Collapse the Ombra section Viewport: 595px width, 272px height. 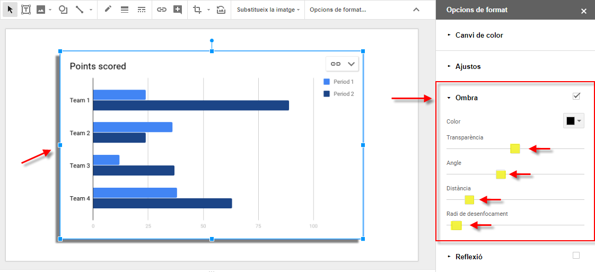tap(462, 98)
